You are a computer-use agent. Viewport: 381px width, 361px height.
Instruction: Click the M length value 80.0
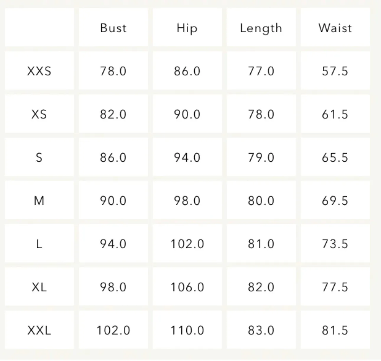pos(261,201)
